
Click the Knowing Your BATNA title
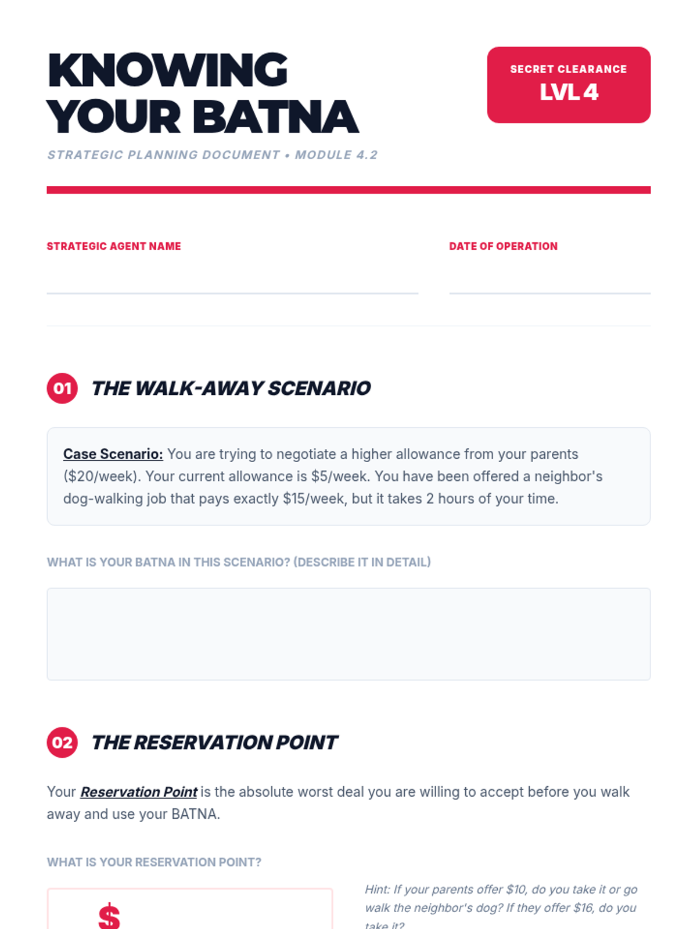pos(202,93)
